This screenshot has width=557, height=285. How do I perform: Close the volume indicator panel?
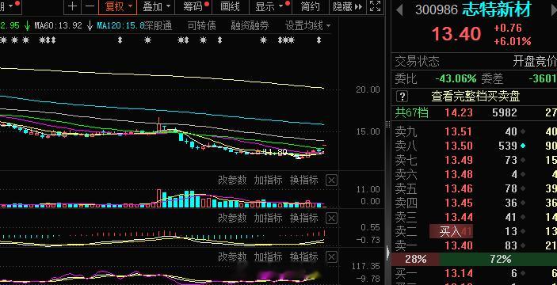[x=331, y=180]
